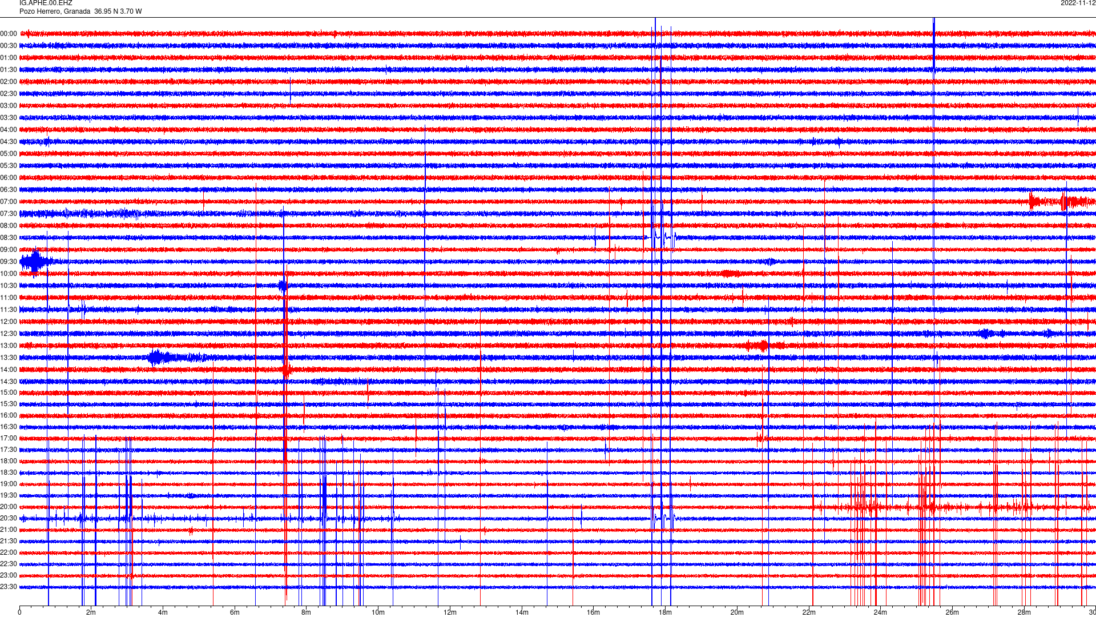The width and height of the screenshot is (1096, 617).
Task: Select the 17:00 time row label
Action: click(x=9, y=438)
